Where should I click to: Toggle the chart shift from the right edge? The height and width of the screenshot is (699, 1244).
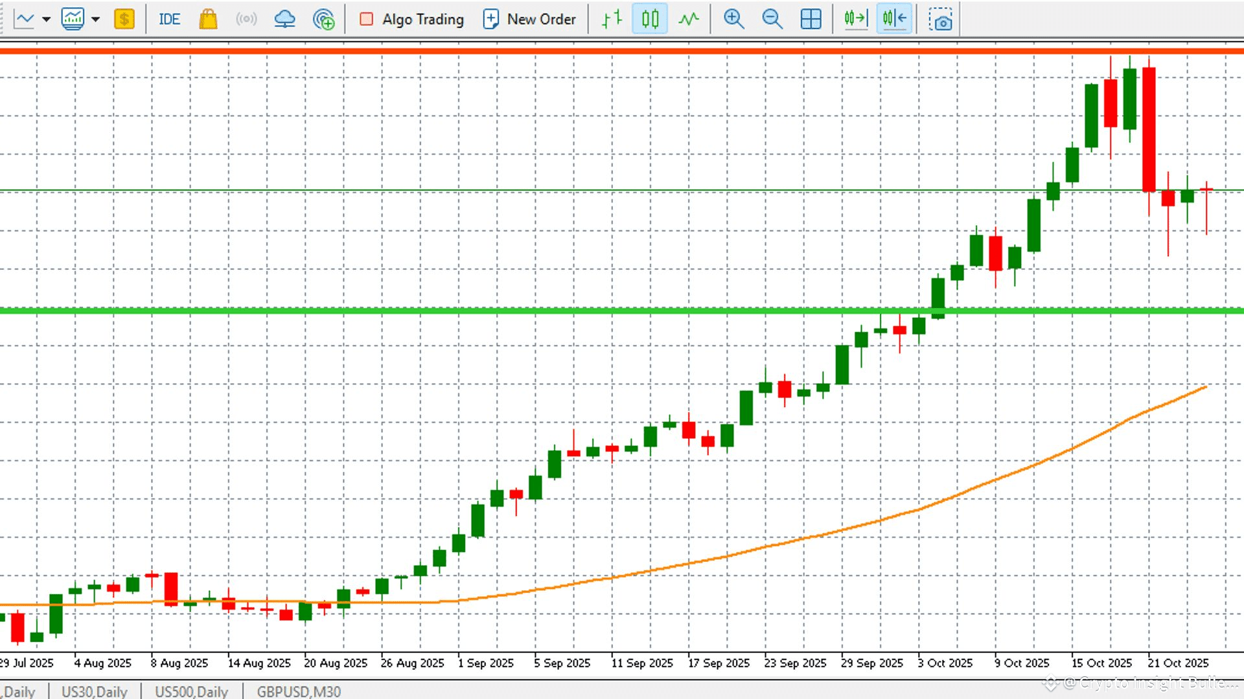(894, 19)
